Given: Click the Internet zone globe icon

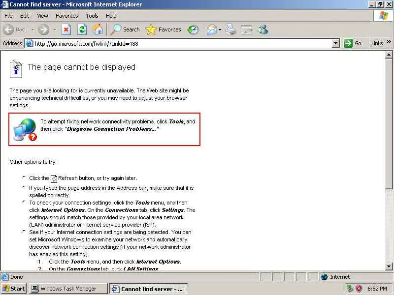Looking at the screenshot, I should tap(325, 277).
